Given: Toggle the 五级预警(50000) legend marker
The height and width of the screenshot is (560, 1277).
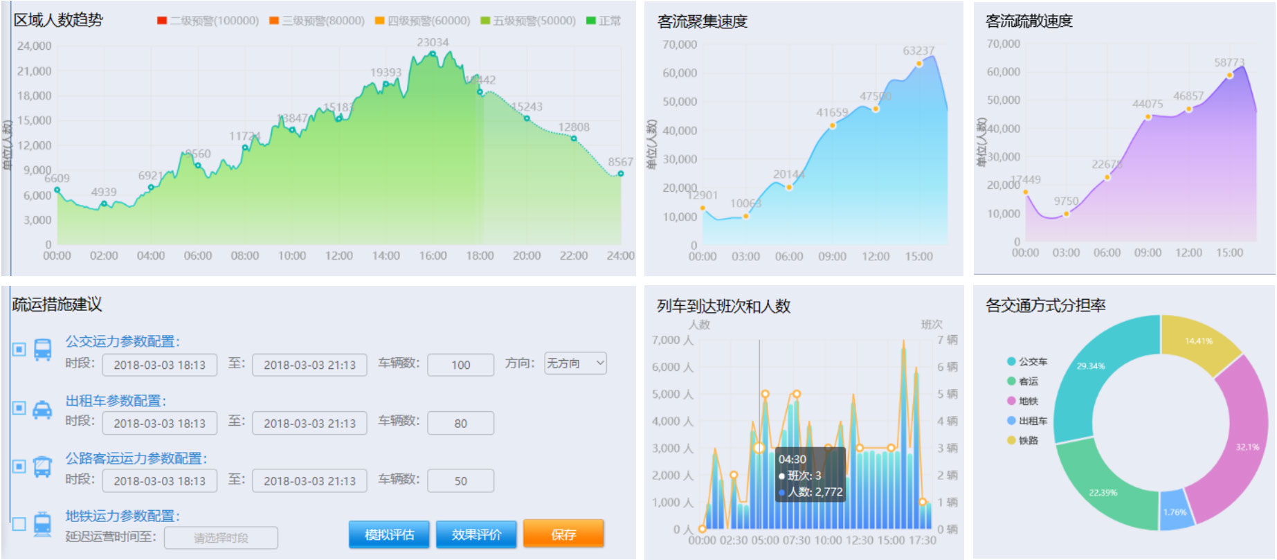Looking at the screenshot, I should (485, 21).
